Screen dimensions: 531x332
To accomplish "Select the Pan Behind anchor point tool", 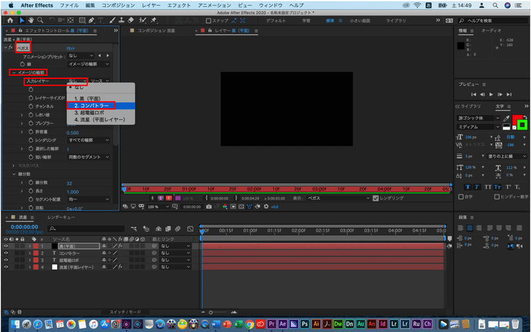I will 70,21.
